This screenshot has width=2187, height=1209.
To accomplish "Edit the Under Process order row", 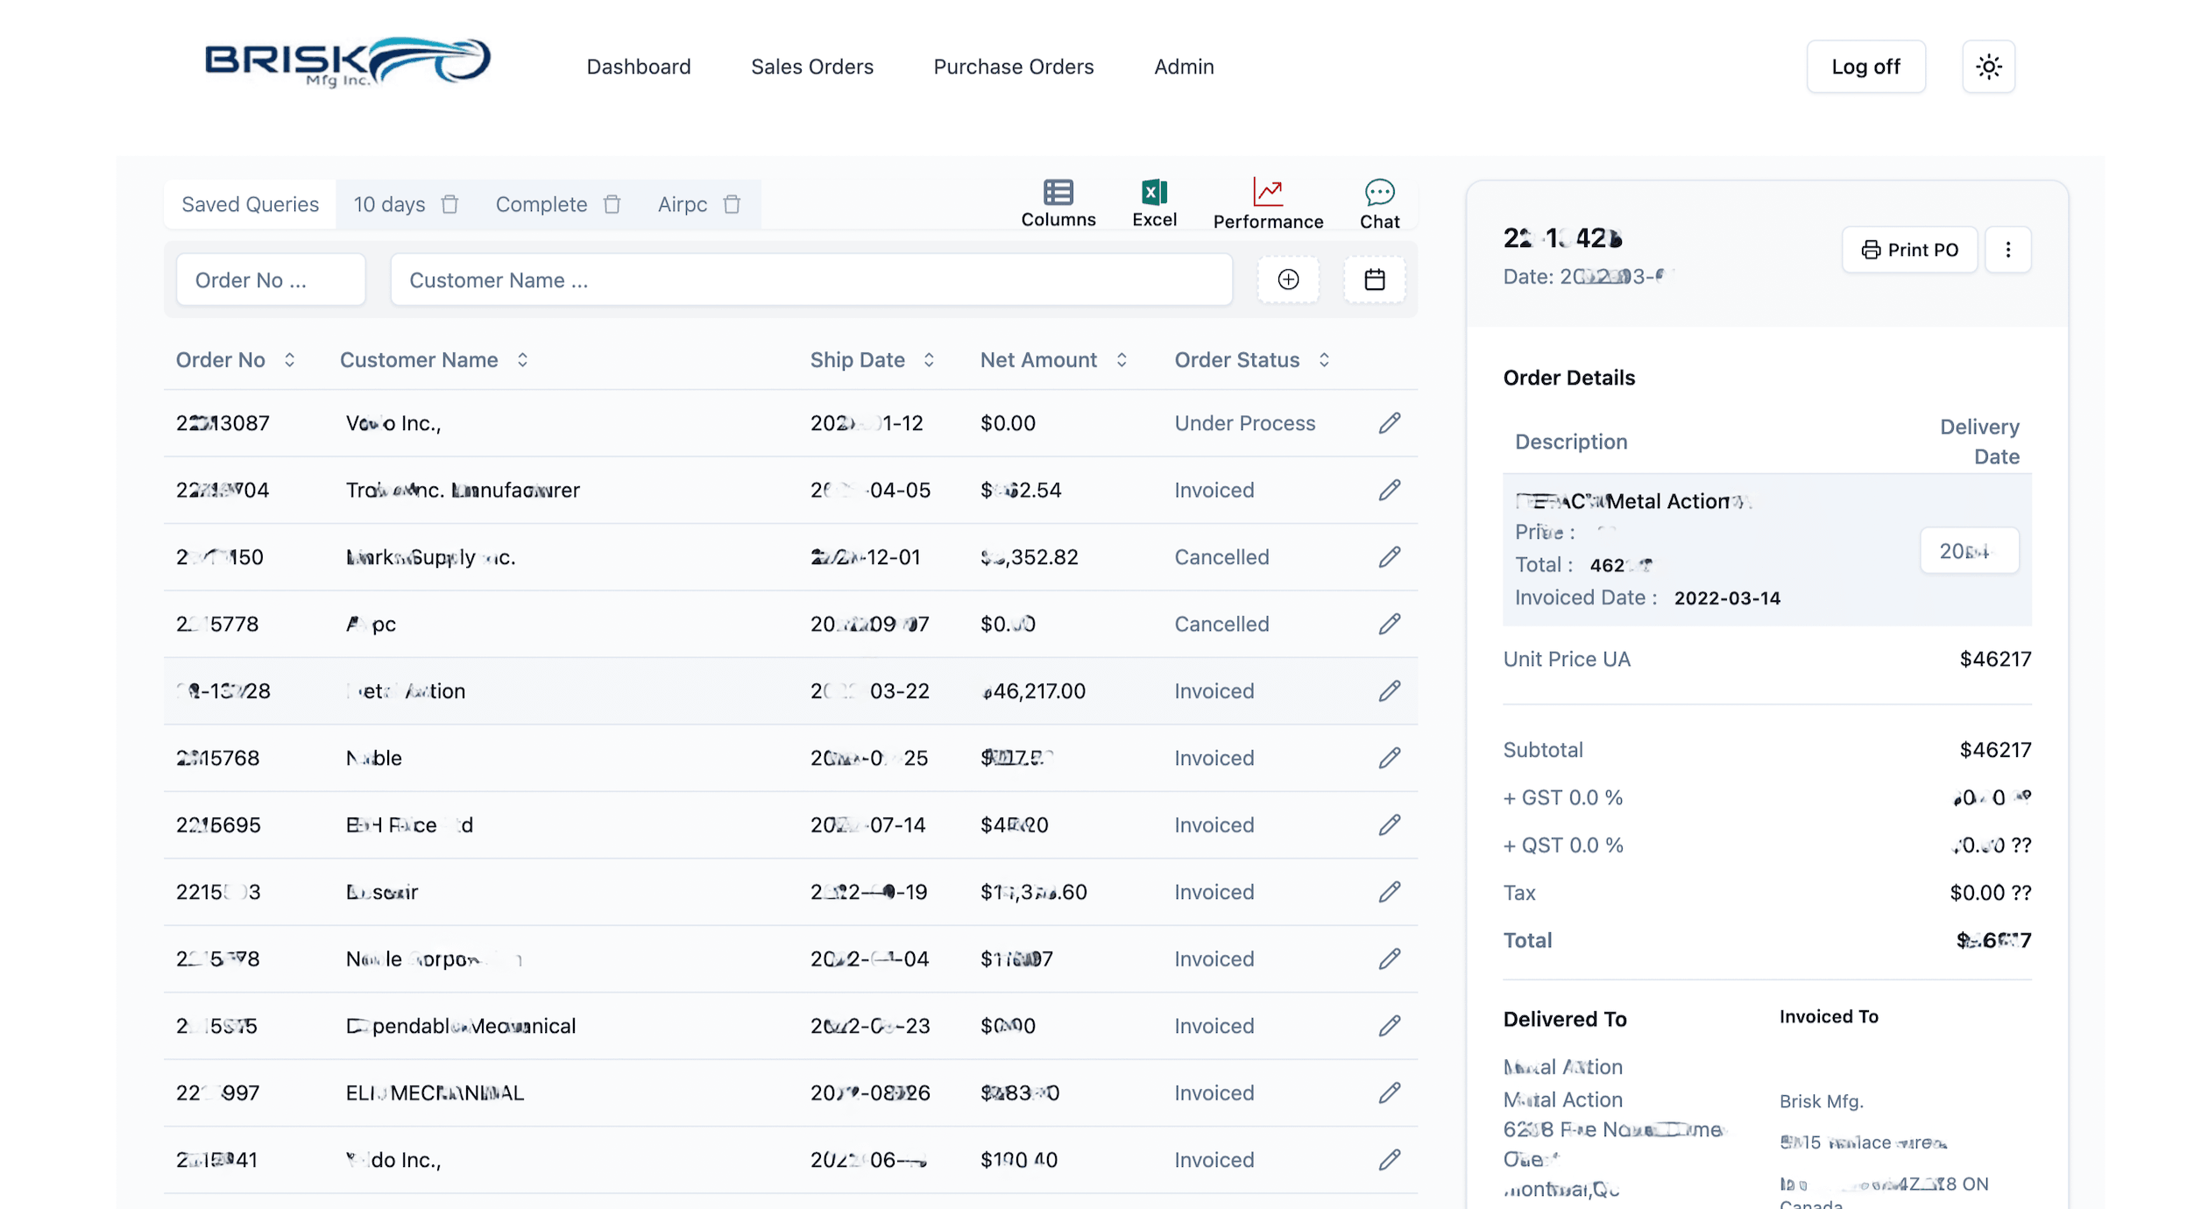I will [x=1389, y=423].
